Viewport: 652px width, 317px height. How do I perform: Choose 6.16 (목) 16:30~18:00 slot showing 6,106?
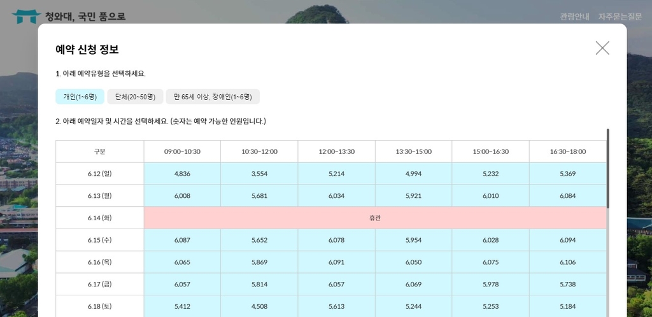567,262
